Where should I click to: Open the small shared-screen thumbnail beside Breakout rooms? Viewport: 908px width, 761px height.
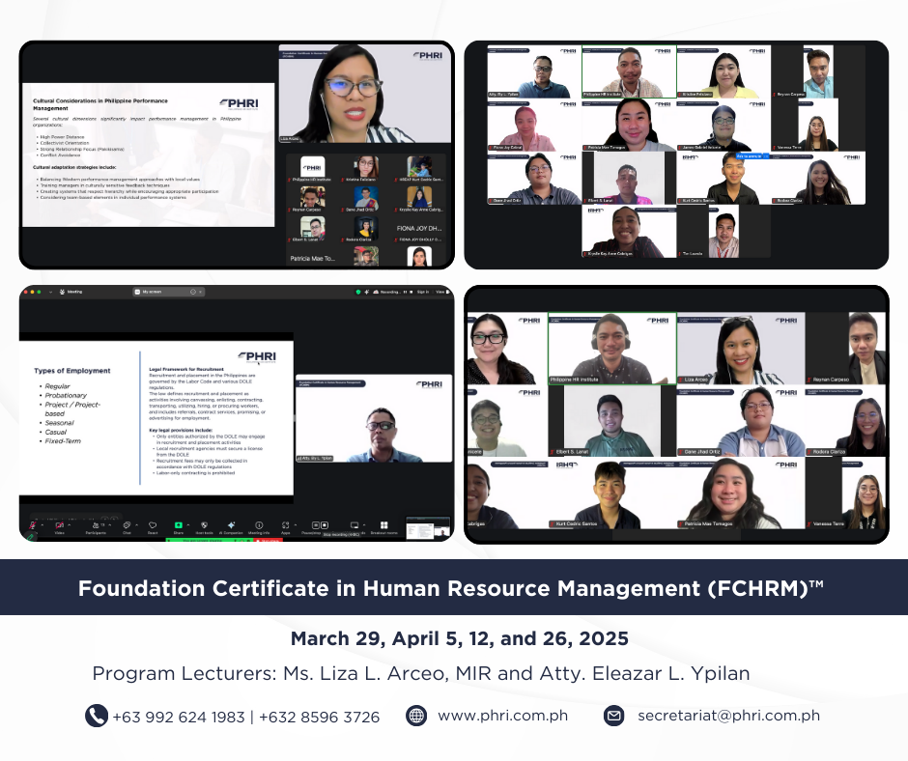pyautogui.click(x=428, y=528)
